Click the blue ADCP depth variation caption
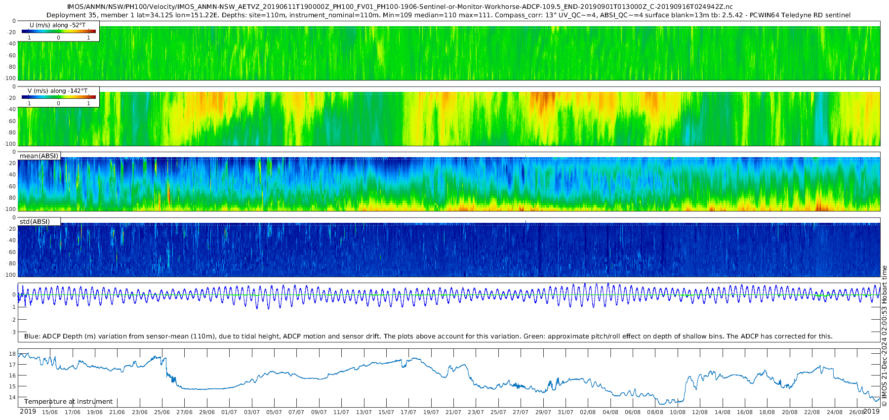The image size is (889, 420). pos(428,336)
